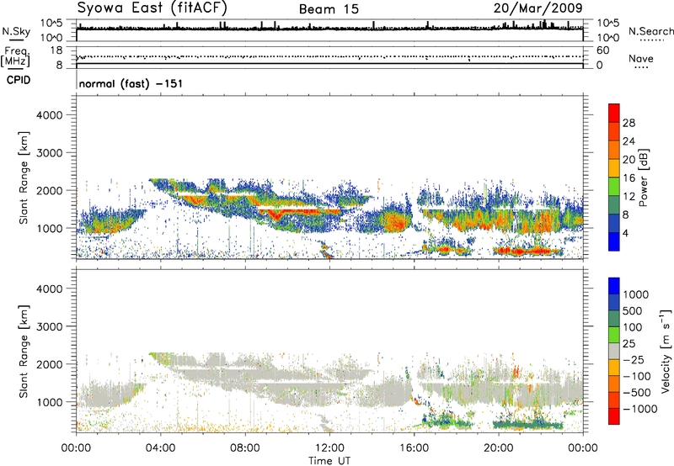Pick the Power colorbar segment between 24 and 28
Viewport: 674px width, 466px height.
pyautogui.click(x=614, y=131)
